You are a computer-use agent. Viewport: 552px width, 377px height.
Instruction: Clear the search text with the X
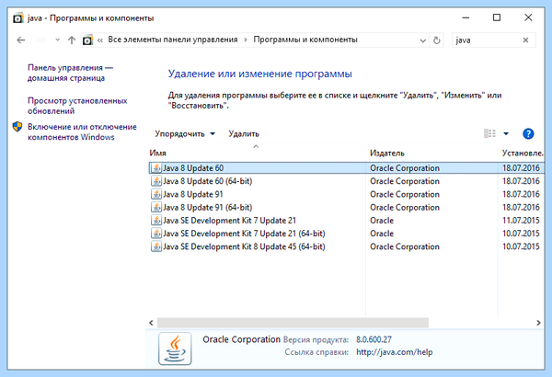[525, 40]
